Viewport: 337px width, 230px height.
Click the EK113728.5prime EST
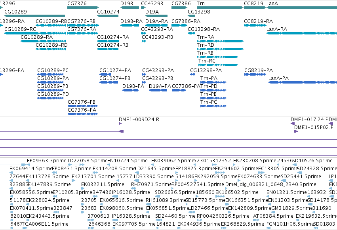click(28, 181)
